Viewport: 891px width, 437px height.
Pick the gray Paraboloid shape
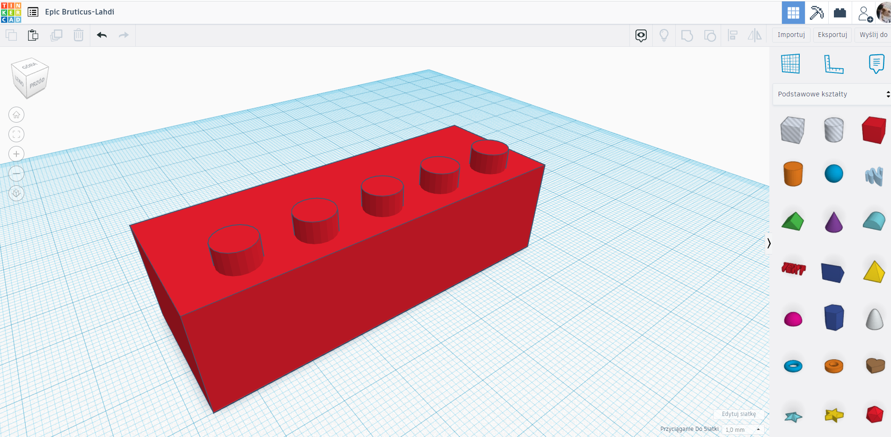pos(874,320)
